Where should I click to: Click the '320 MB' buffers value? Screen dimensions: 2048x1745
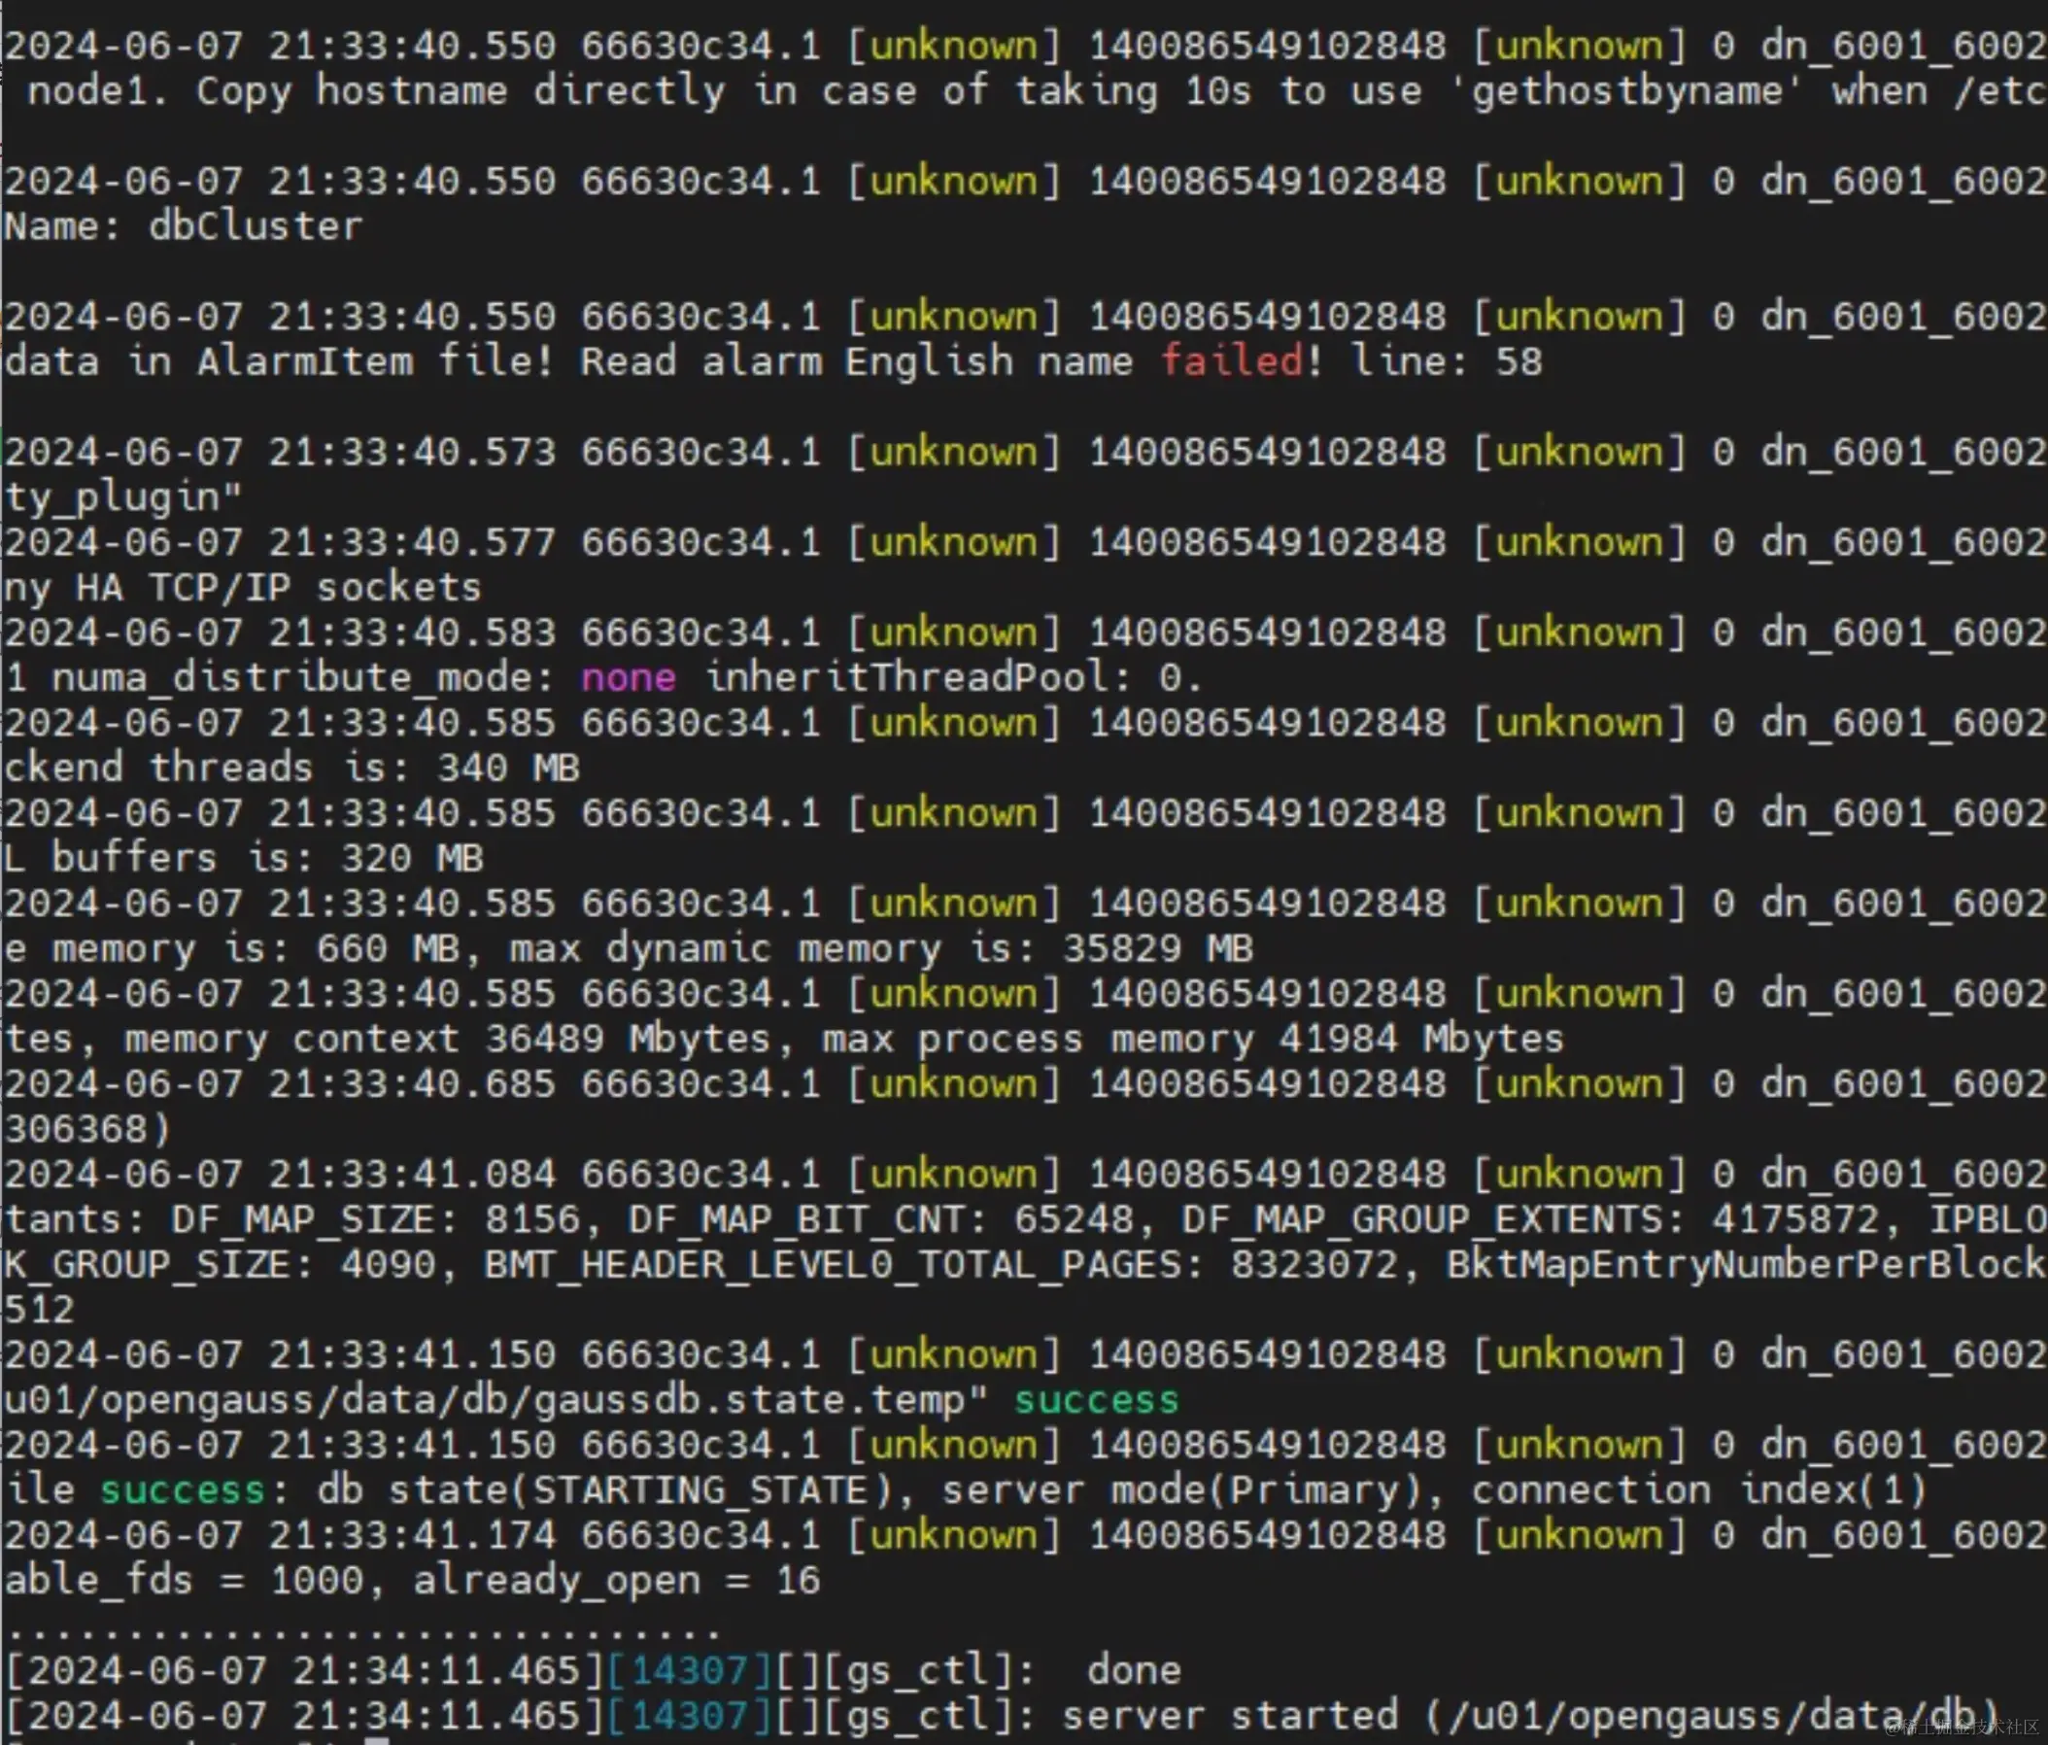(x=412, y=858)
